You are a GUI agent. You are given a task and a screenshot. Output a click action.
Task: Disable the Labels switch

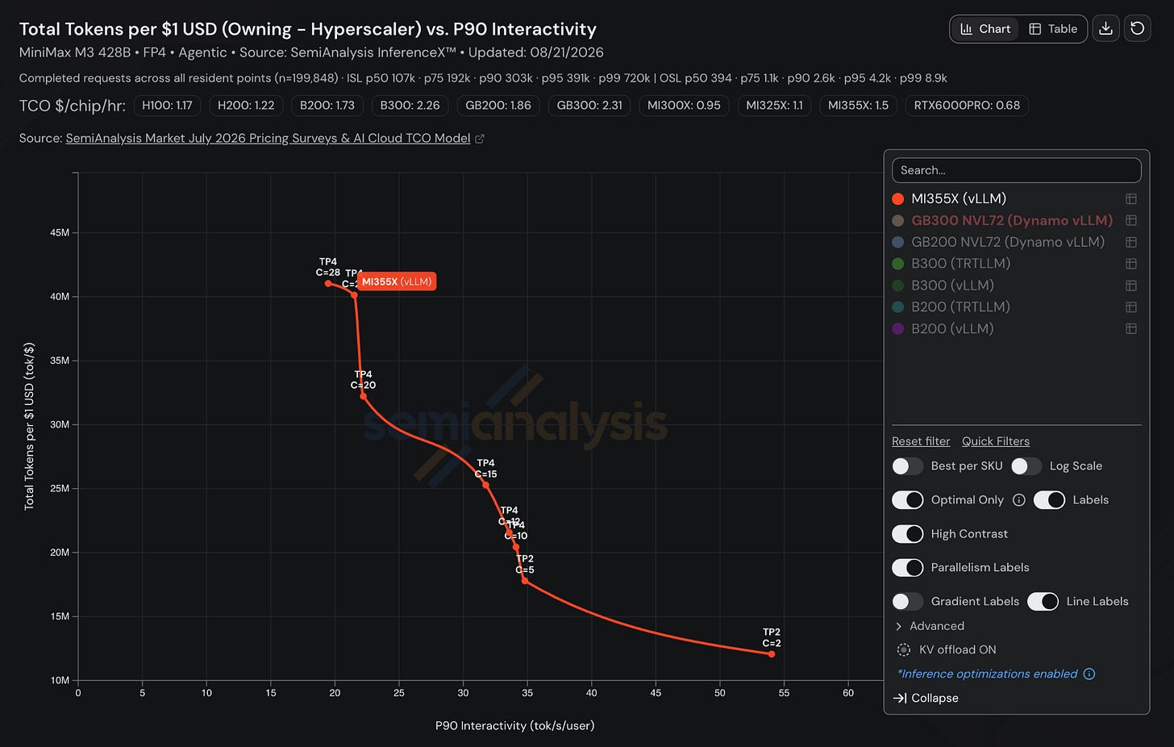[1049, 500]
